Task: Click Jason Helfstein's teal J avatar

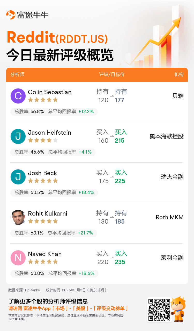Action: click(x=18, y=136)
